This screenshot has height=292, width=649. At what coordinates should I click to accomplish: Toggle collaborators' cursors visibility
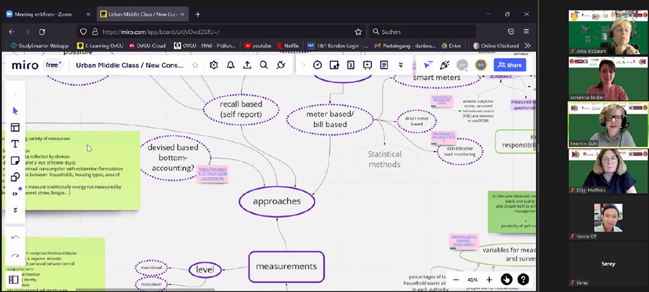click(x=428, y=65)
